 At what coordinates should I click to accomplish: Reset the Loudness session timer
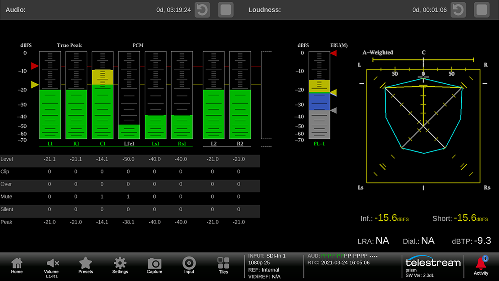459,10
